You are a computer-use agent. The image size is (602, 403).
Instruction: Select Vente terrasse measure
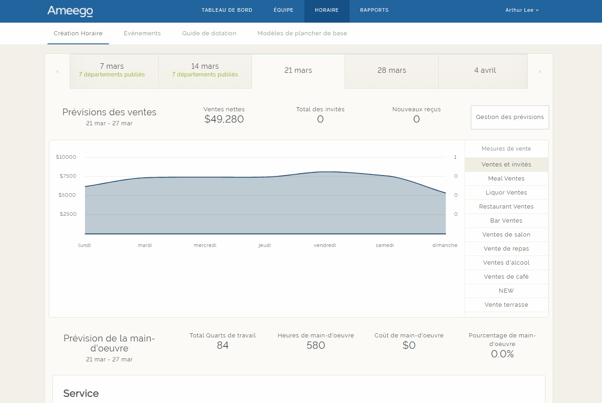click(x=506, y=305)
